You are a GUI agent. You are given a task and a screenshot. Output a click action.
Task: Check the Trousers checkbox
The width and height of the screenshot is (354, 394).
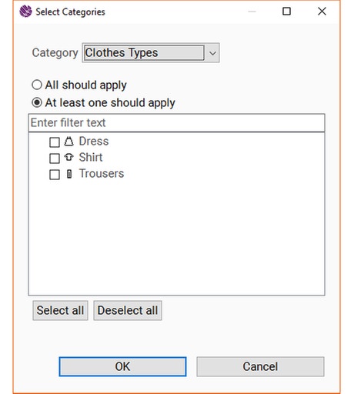click(x=55, y=175)
